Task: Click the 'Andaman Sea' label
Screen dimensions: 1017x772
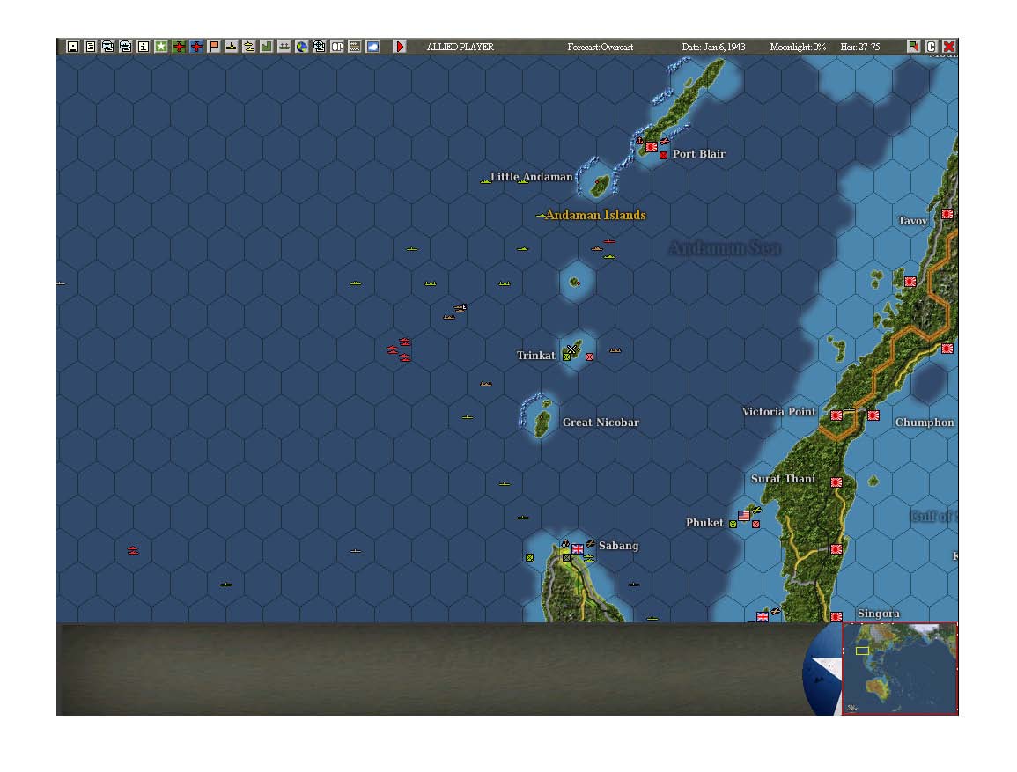Action: [x=725, y=248]
